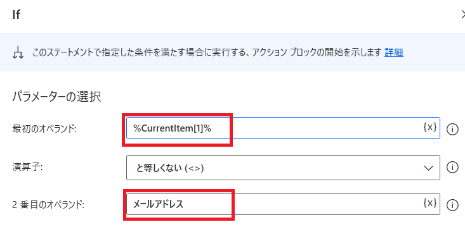
Task: Click the 2 番目のオペランド label
Action: click(x=48, y=205)
